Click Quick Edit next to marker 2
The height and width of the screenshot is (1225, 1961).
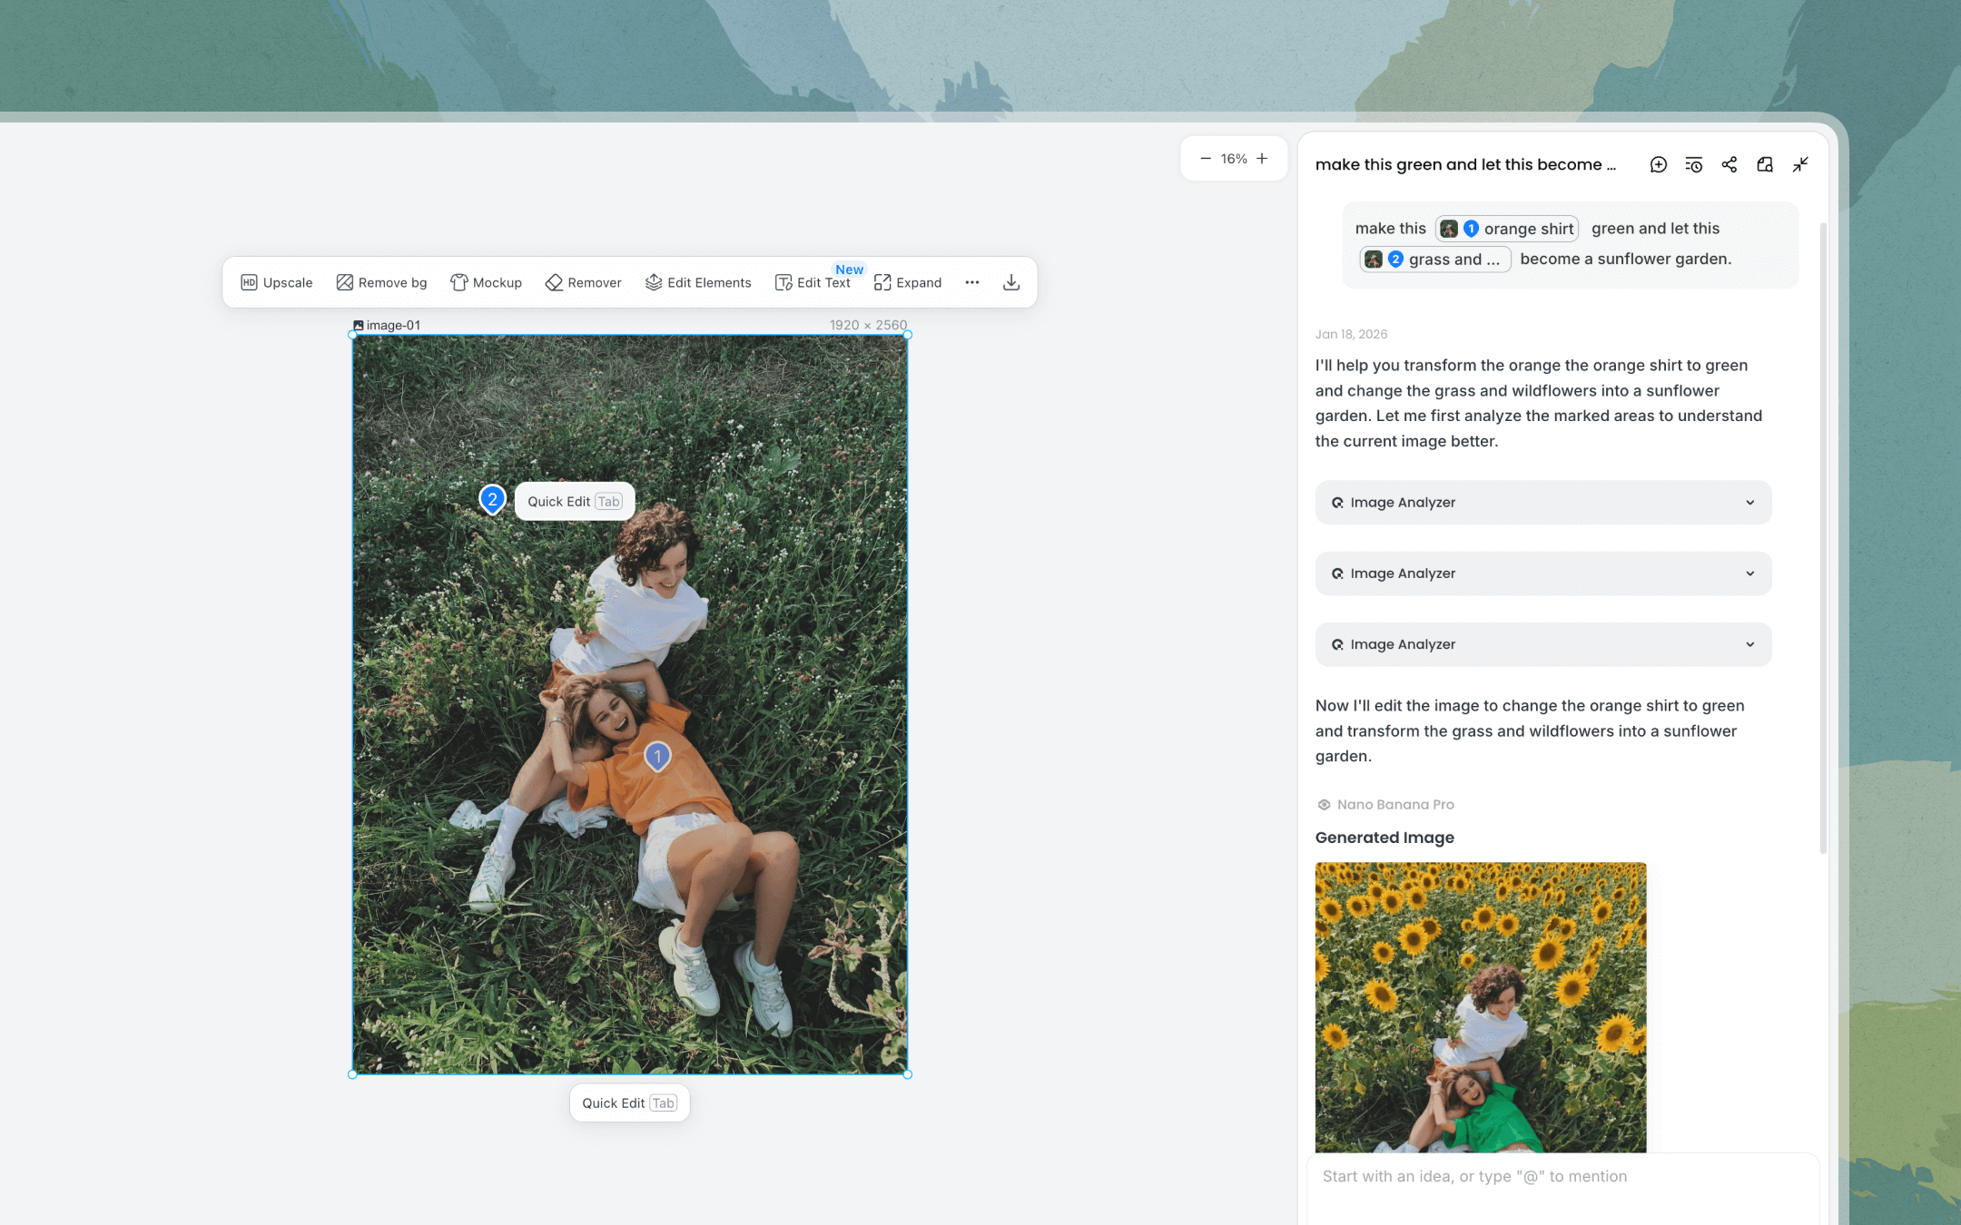click(573, 500)
